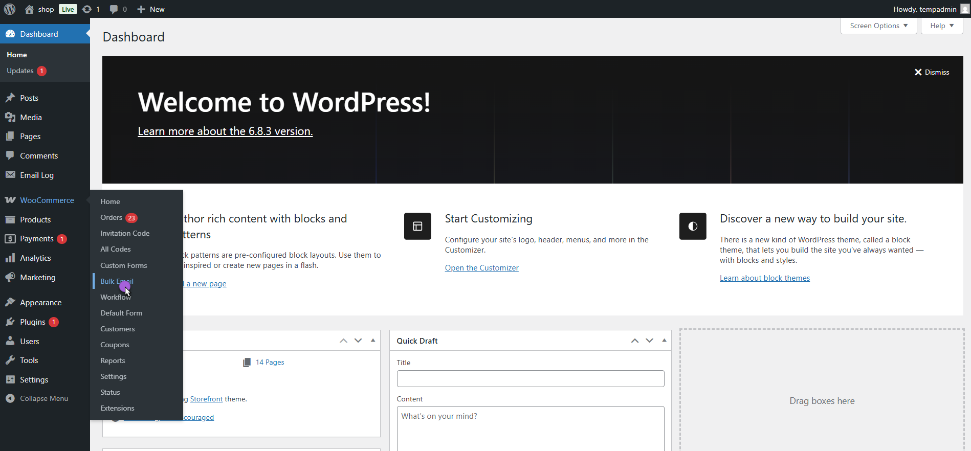Click the Tools wrench icon in the sidebar
Screen dimensions: 971x451
(x=10, y=360)
